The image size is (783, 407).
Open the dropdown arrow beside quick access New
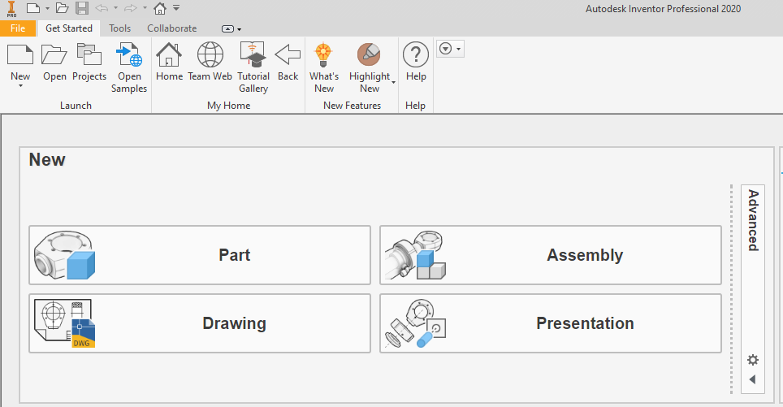point(47,8)
